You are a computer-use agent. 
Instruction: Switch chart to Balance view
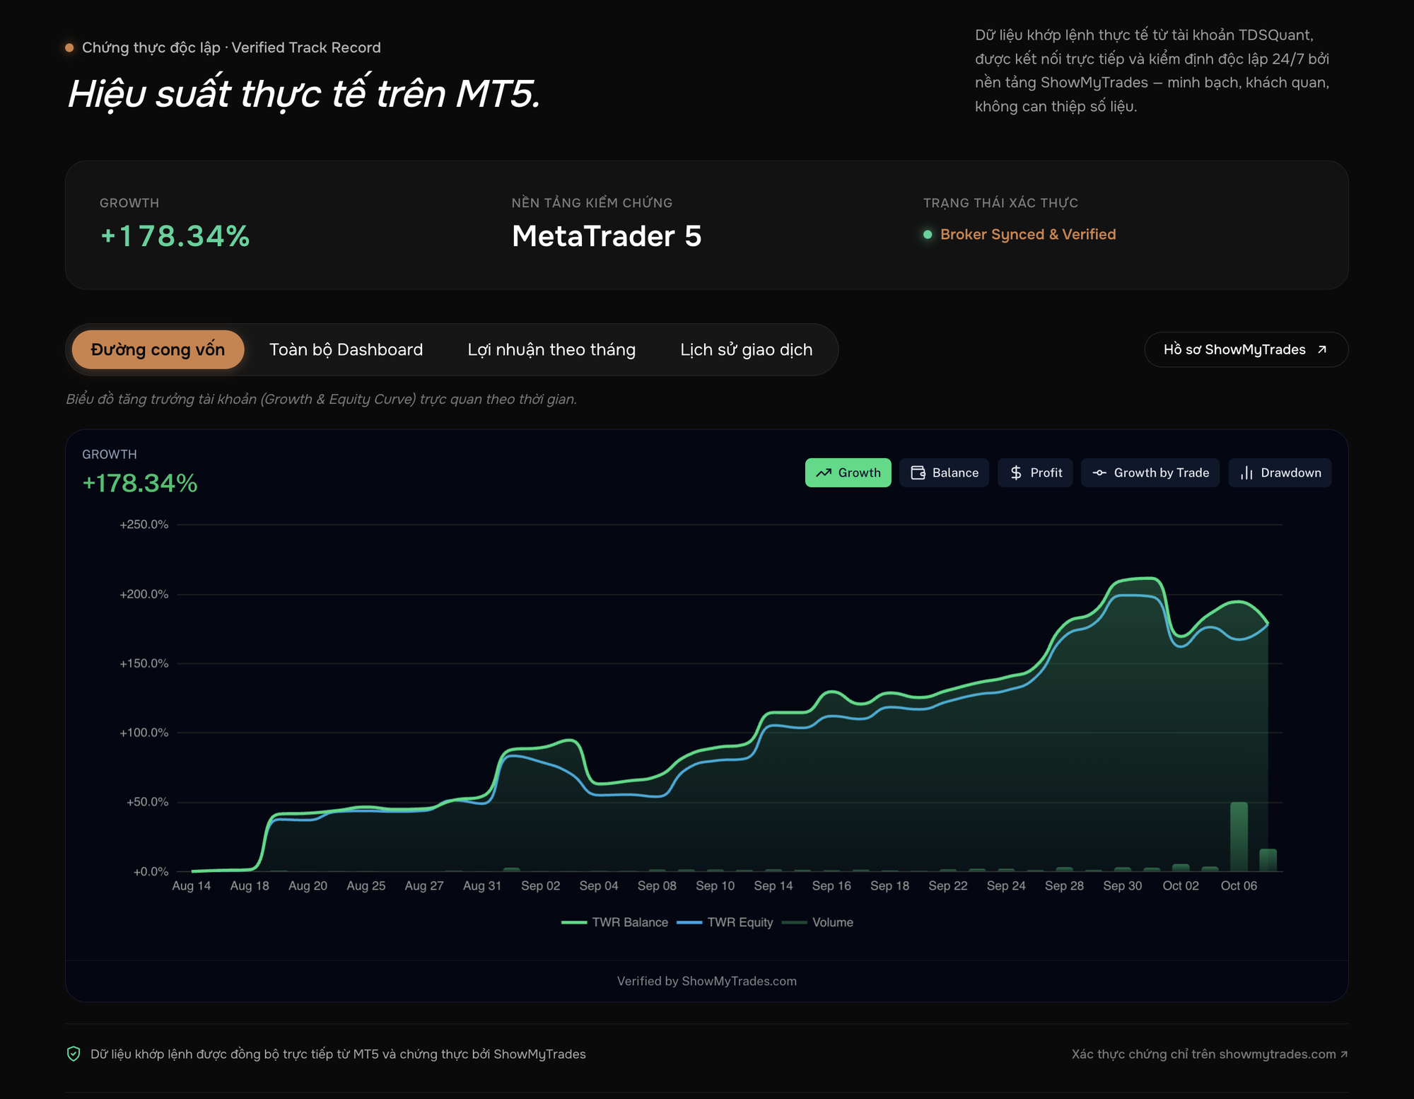[x=944, y=473]
